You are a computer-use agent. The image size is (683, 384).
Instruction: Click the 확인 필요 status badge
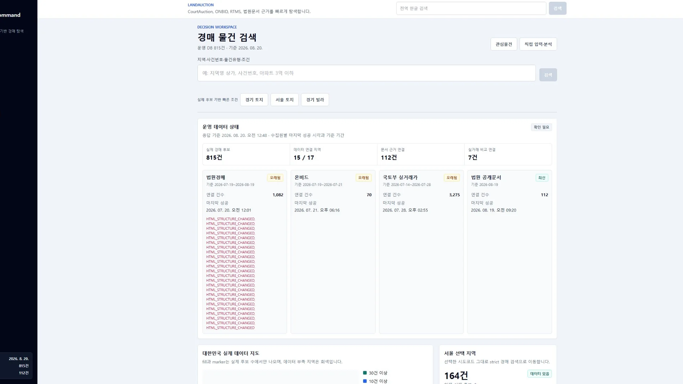[x=541, y=127]
